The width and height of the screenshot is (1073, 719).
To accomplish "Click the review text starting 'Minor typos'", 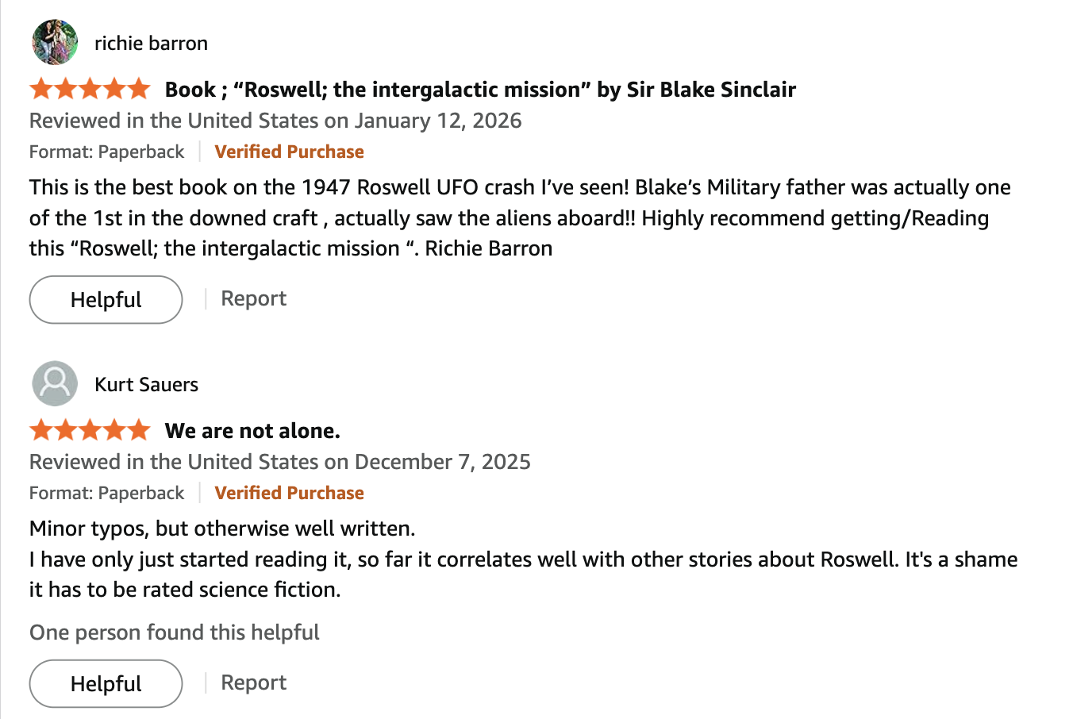I will (222, 529).
